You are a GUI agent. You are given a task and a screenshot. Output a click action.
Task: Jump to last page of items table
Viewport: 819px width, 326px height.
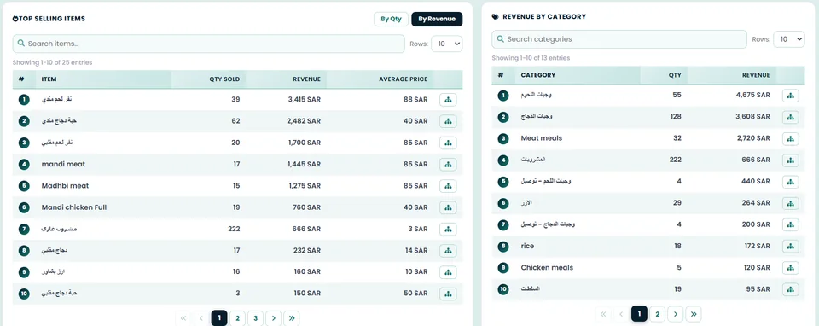[292, 318]
